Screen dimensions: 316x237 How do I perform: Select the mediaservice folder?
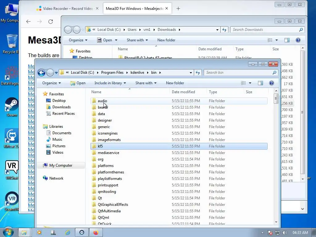[179, 153]
